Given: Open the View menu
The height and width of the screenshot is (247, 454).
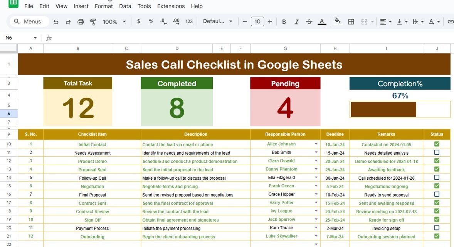Looking at the screenshot, I should (61, 6).
